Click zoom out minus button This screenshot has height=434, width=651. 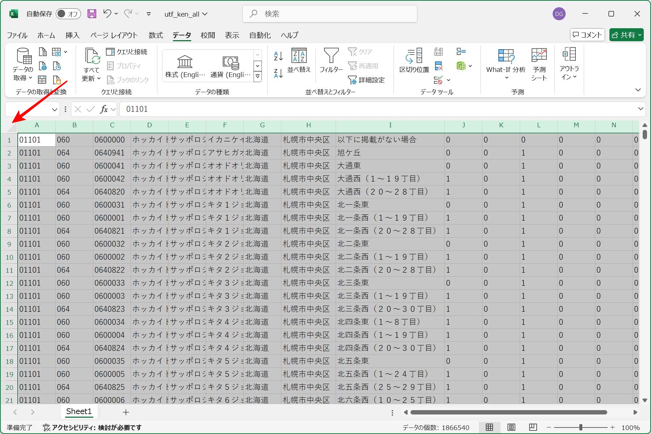tap(549, 427)
